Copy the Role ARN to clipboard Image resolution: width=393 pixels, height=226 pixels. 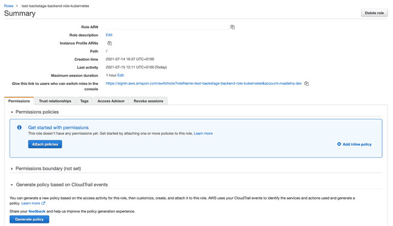[x=232, y=27]
